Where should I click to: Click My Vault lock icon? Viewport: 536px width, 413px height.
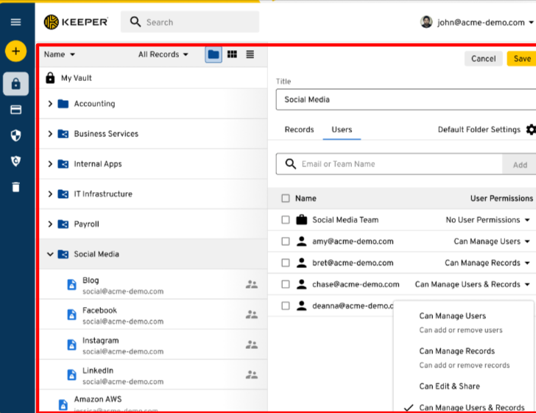pyautogui.click(x=50, y=78)
